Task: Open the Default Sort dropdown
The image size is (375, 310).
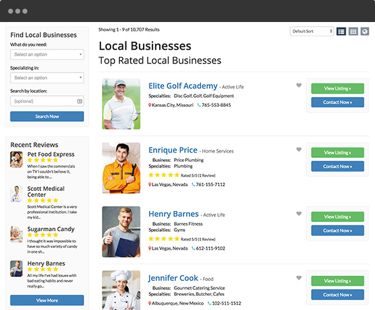Action: [312, 31]
